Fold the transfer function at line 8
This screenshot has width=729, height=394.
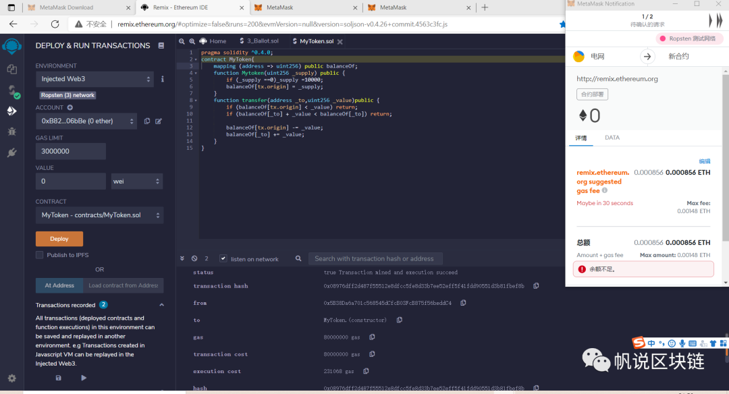196,101
